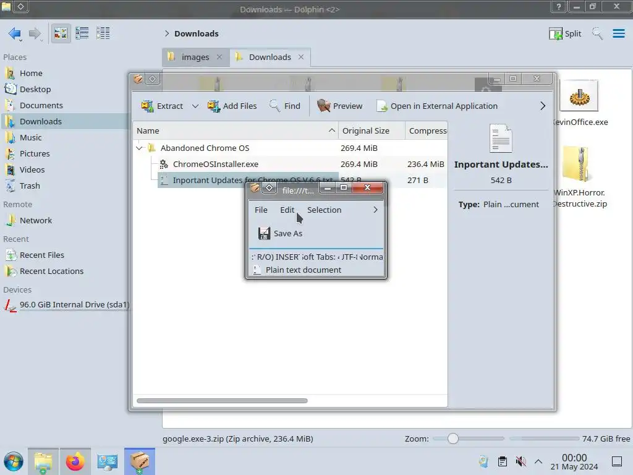Screen dimensions: 633x475
Task: Sort archive by Original Size column
Action: pos(372,131)
